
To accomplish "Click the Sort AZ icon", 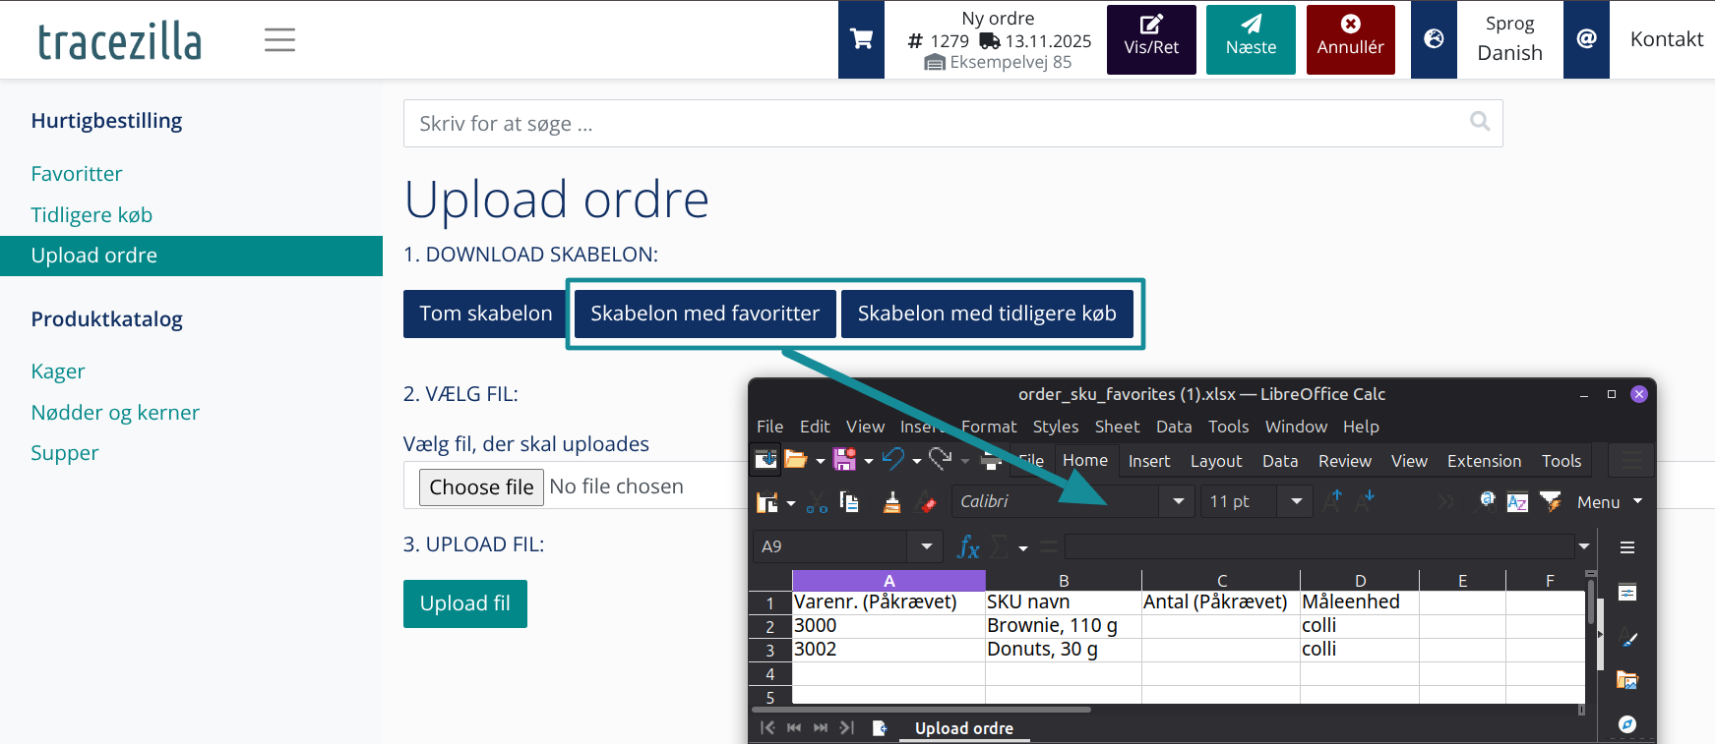I will point(1517,502).
